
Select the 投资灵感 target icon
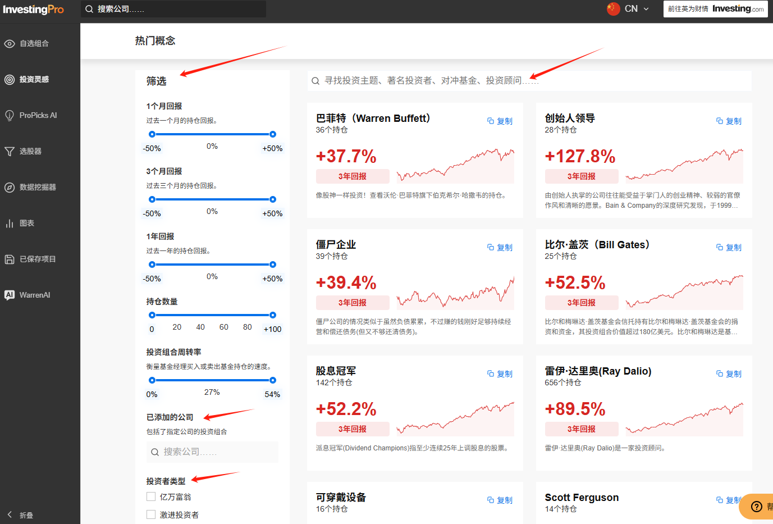point(10,79)
